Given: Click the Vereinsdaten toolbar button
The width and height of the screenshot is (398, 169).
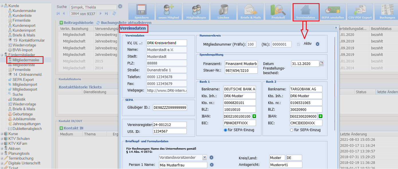Looking at the screenshot, I should point(306,12).
